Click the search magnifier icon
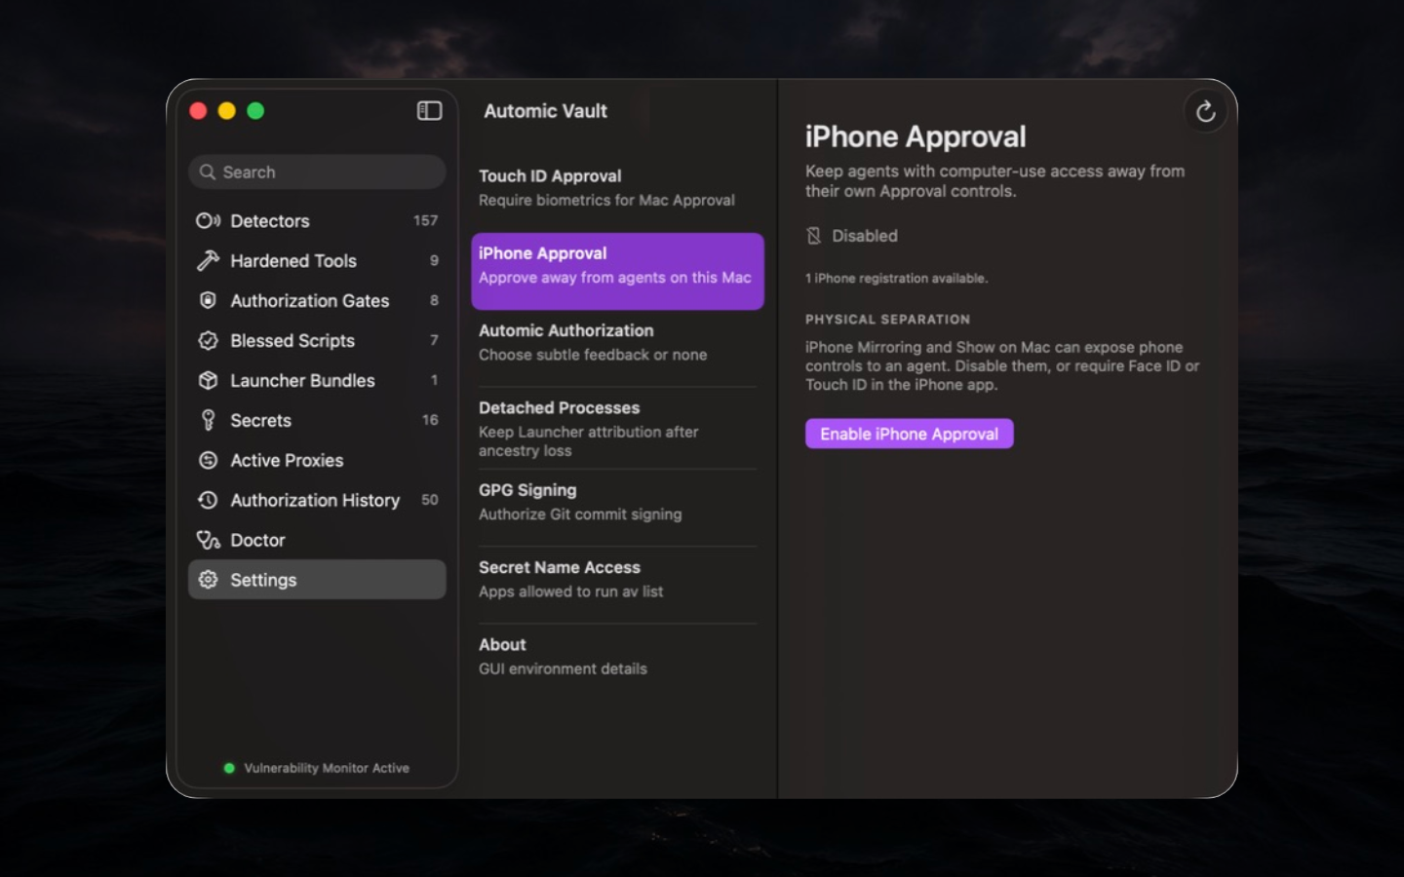This screenshot has width=1404, height=877. [208, 172]
